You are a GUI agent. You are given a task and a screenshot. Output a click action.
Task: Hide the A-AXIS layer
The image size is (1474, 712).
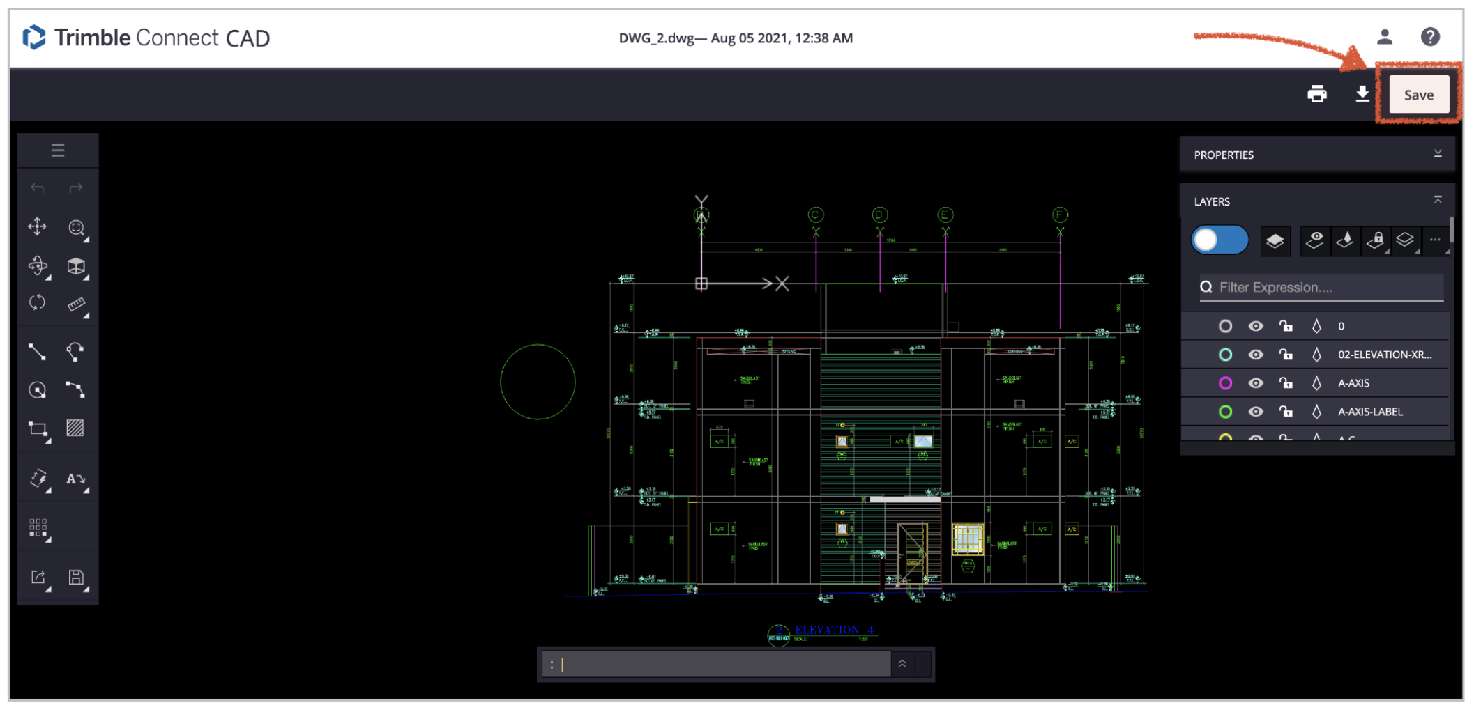point(1255,382)
